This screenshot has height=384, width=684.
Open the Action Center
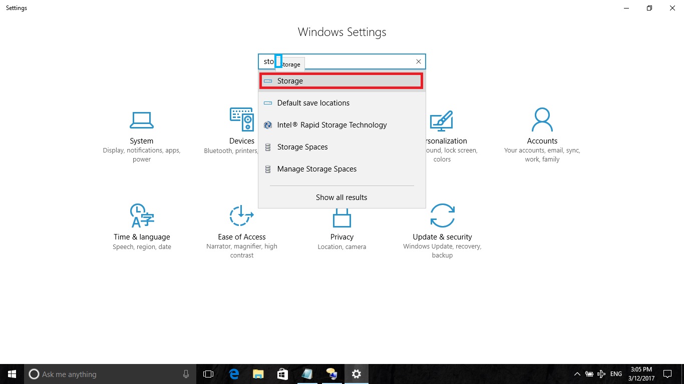(x=667, y=373)
